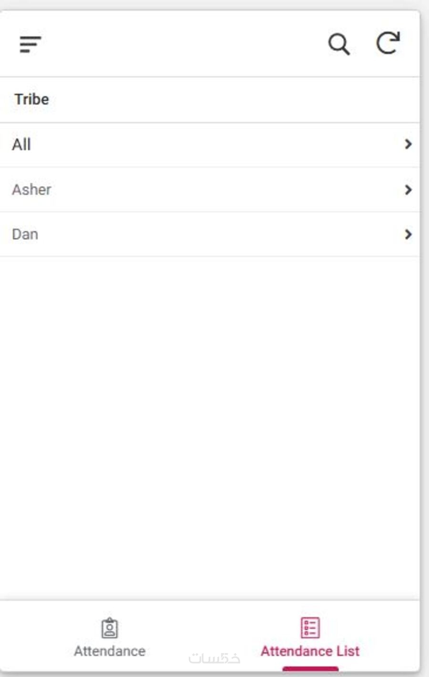Open the Asher tribe entry
Screen dimensions: 429x677
[x=210, y=190]
